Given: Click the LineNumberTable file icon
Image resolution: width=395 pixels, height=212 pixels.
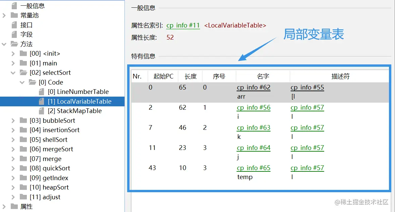Looking at the screenshot, I should coord(42,92).
